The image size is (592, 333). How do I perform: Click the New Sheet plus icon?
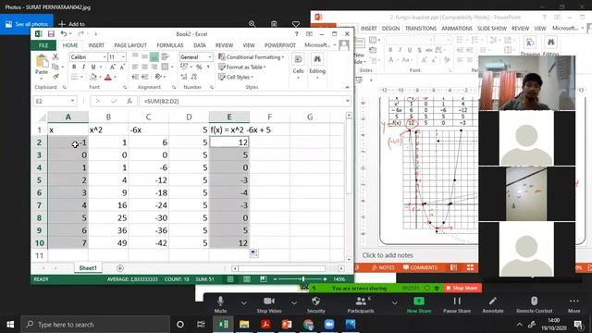[x=120, y=268]
